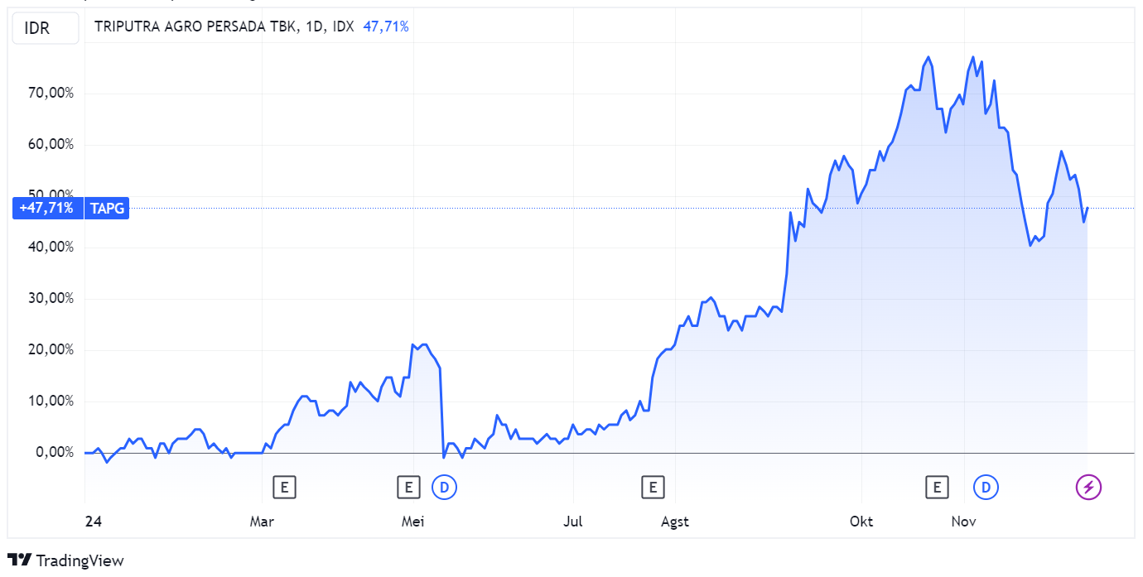
Task: Open the IDR currency selector
Action: click(45, 28)
